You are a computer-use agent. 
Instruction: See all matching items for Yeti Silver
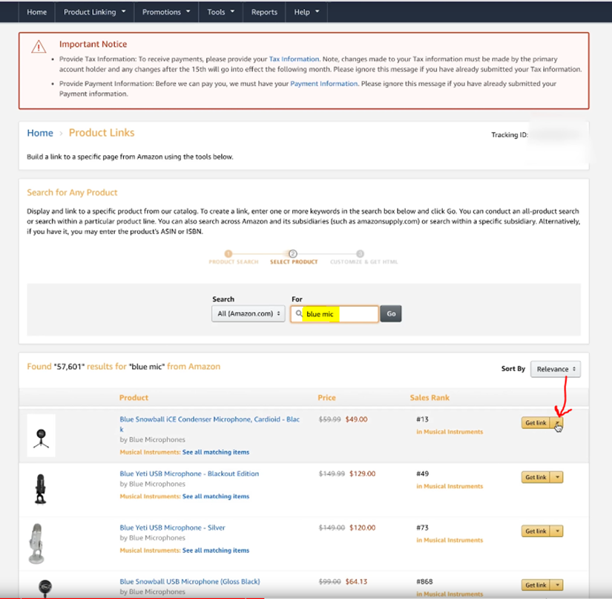click(215, 550)
